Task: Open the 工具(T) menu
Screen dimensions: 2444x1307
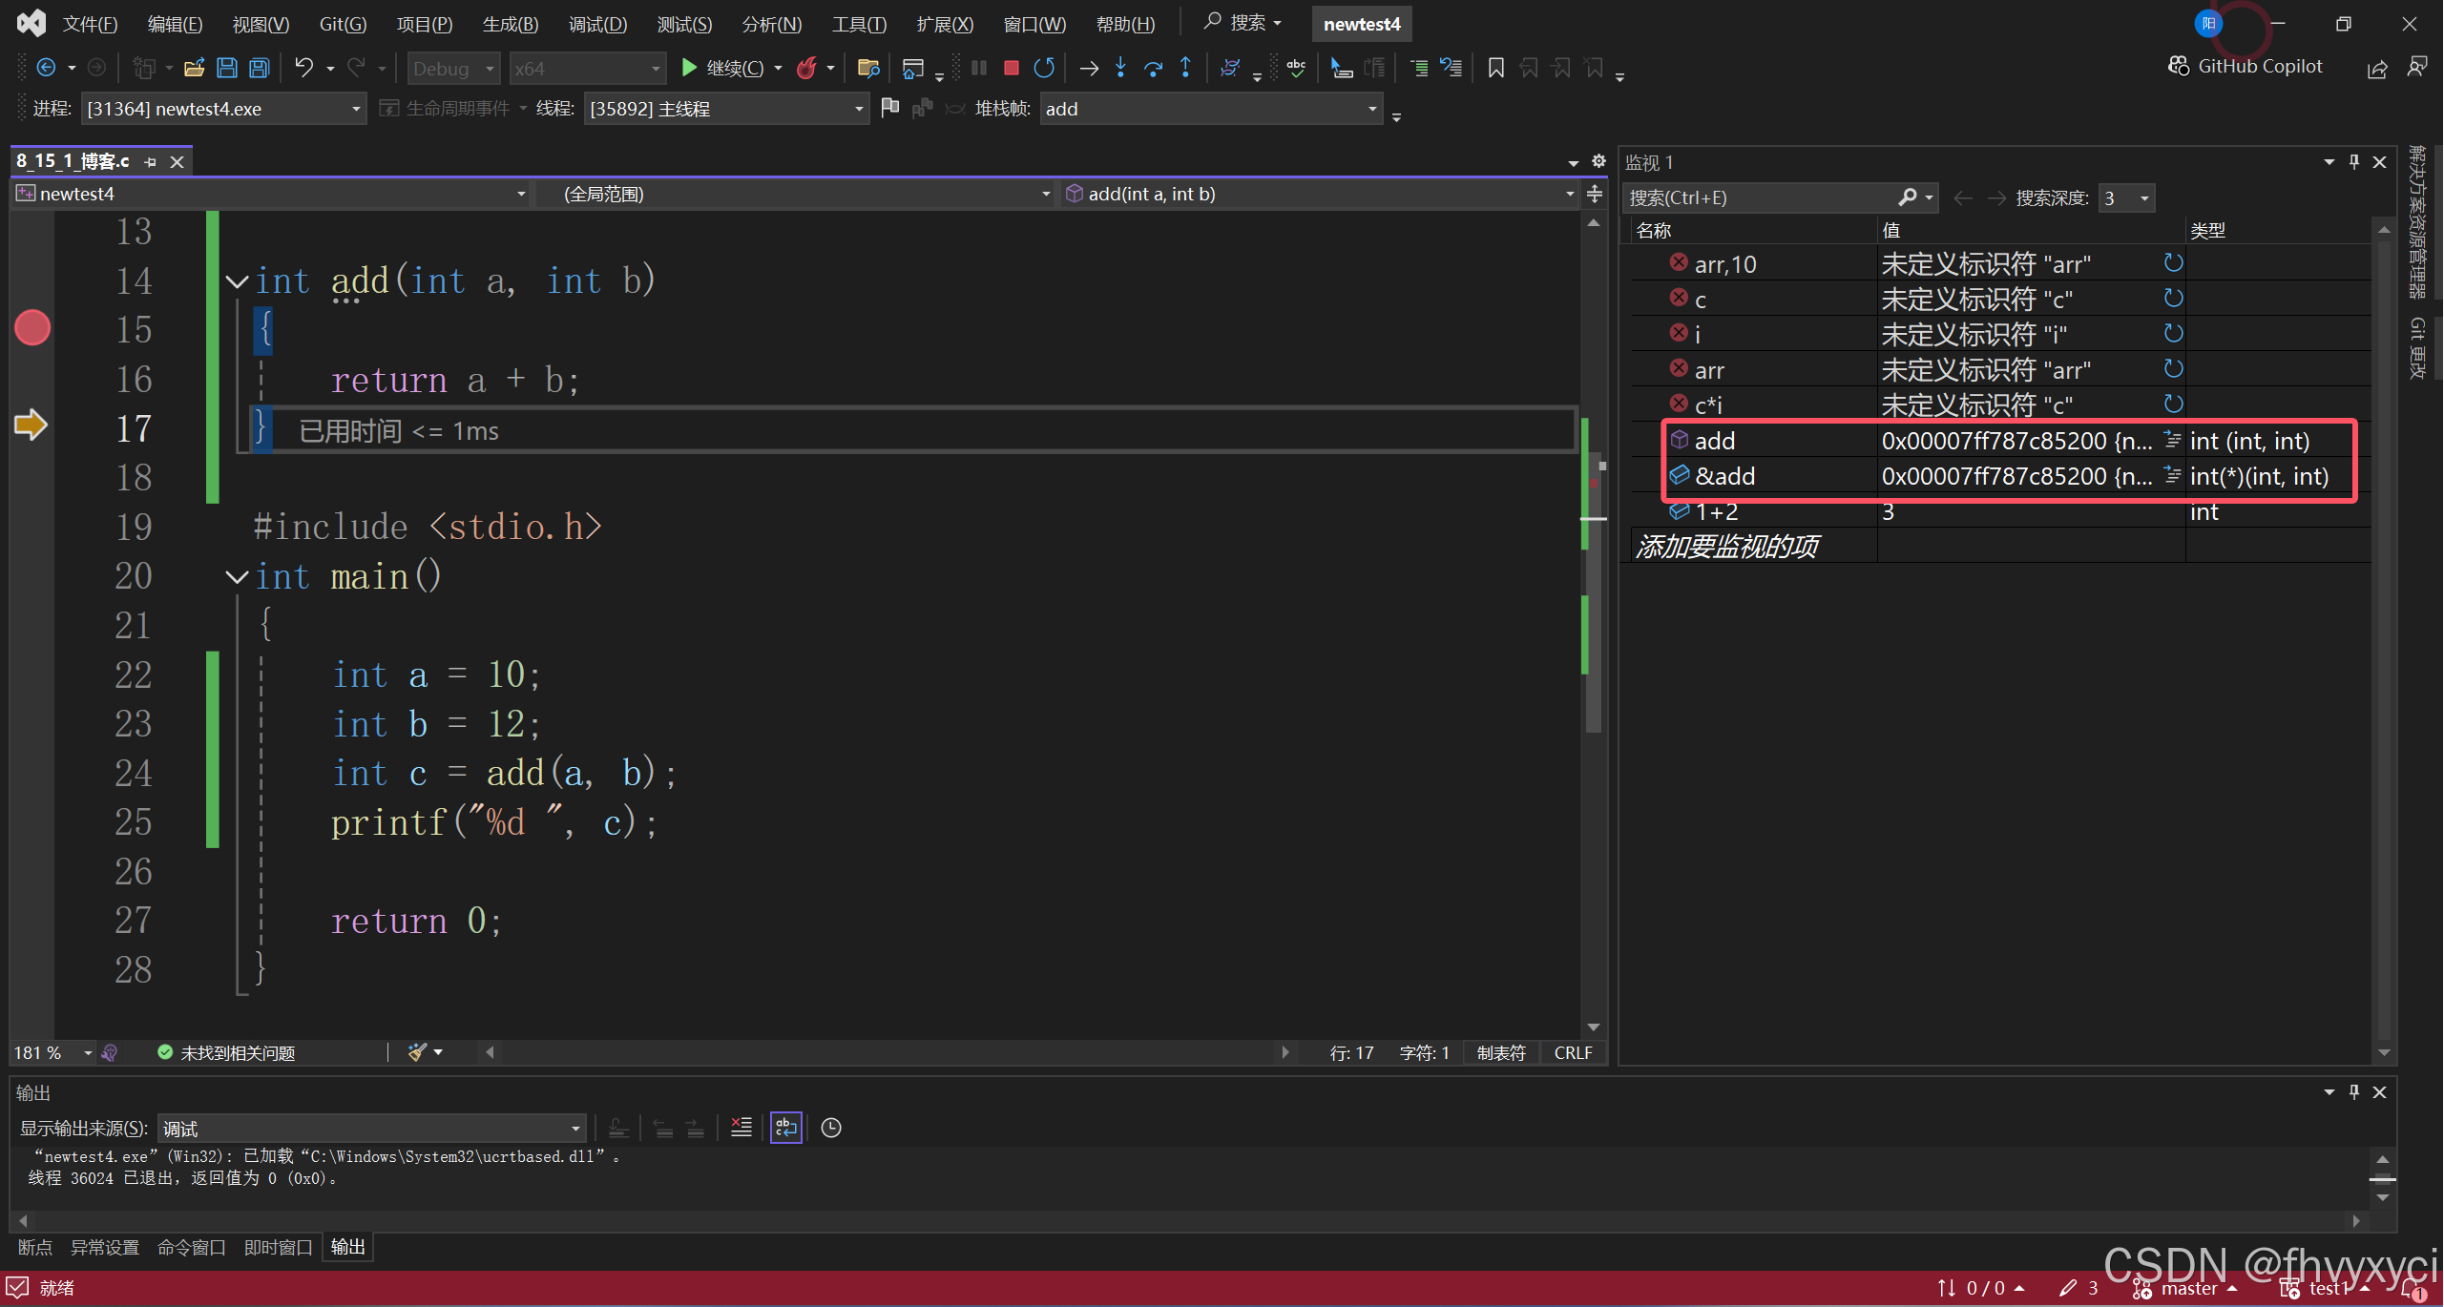Action: pyautogui.click(x=859, y=24)
